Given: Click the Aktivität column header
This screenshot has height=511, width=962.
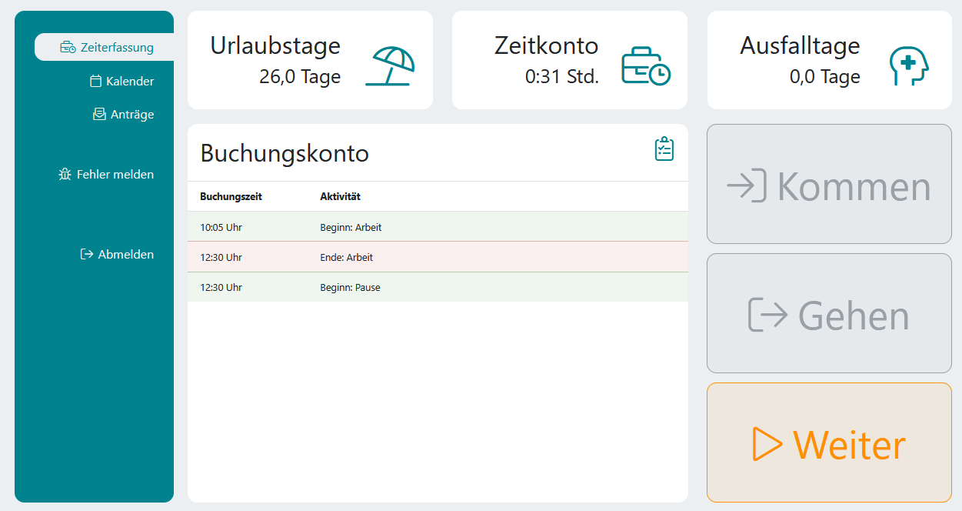Looking at the screenshot, I should click(340, 197).
